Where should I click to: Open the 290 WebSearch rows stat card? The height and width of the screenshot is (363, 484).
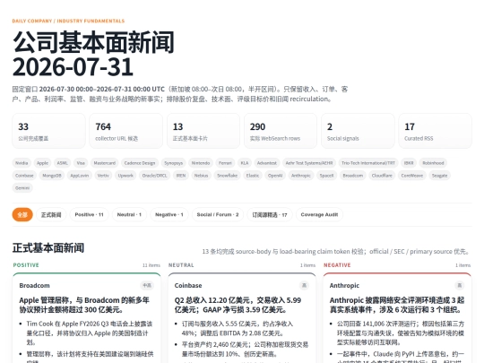pyautogui.click(x=281, y=131)
